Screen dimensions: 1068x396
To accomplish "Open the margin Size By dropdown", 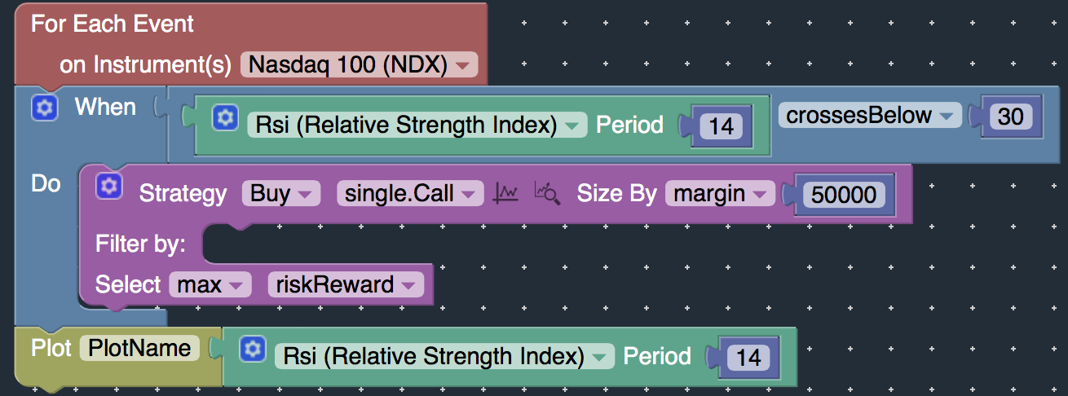I will click(x=720, y=193).
